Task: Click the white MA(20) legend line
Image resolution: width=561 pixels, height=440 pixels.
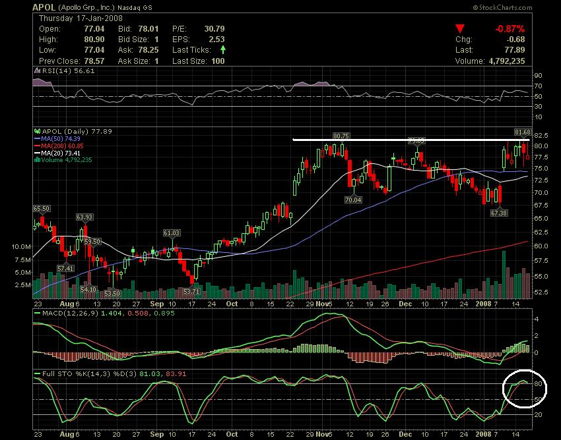Action: [37, 153]
